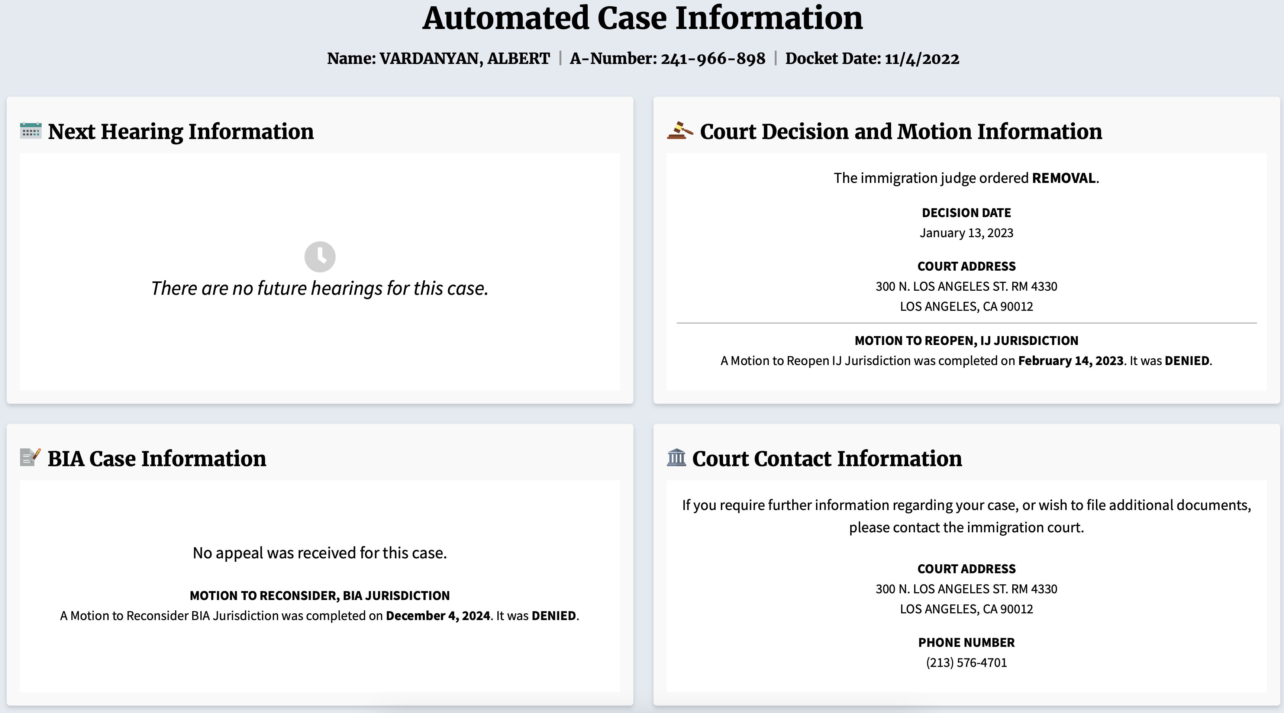Click the 'If you require further information' paragraph

(x=966, y=516)
